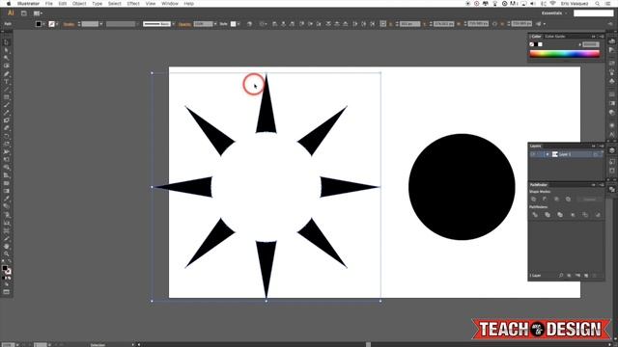Open brush definition dropdown

(x=174, y=24)
